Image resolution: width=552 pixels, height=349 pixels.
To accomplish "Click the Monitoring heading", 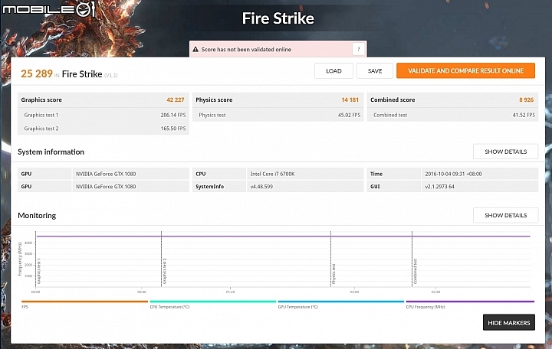I will coord(37,215).
